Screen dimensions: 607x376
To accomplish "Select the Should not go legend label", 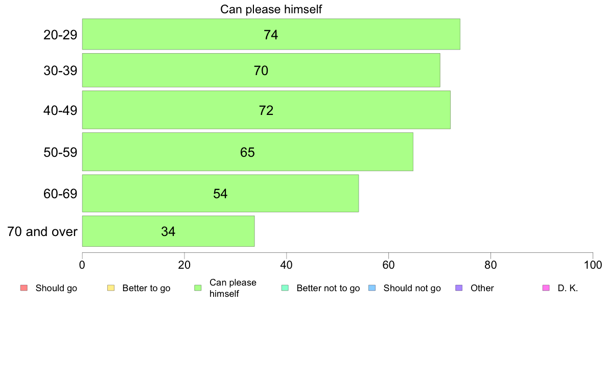I will point(412,288).
